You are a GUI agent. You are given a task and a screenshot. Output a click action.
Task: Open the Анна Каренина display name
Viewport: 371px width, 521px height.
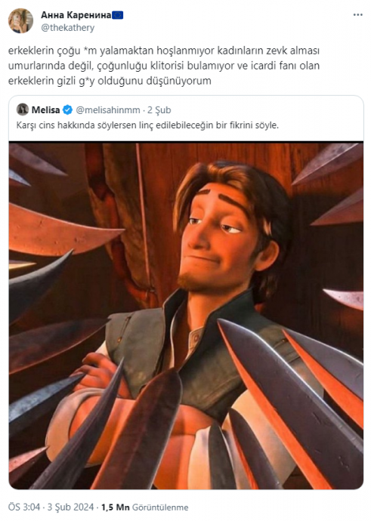[76, 15]
